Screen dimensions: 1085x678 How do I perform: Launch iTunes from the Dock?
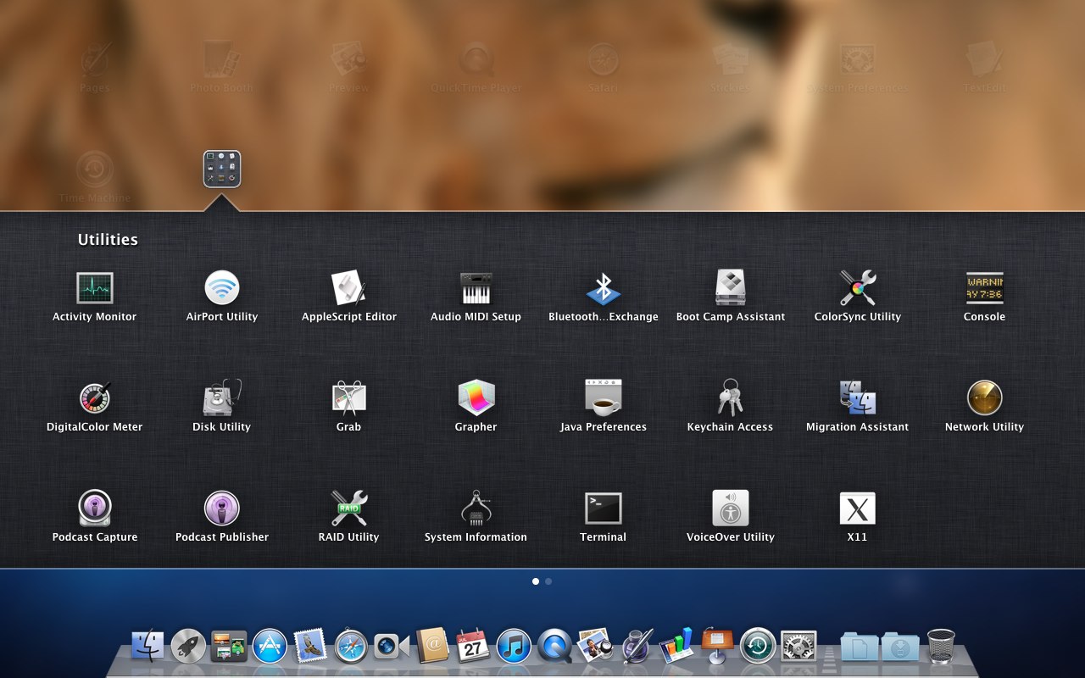tap(514, 647)
